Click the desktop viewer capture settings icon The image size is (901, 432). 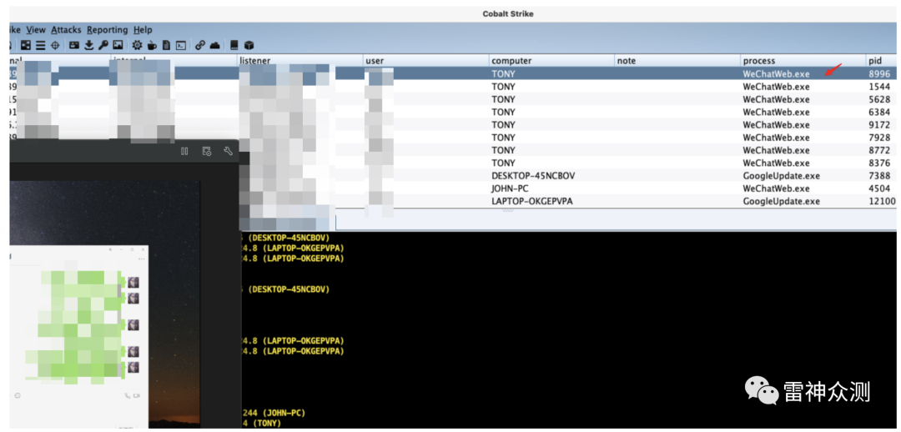point(207,151)
